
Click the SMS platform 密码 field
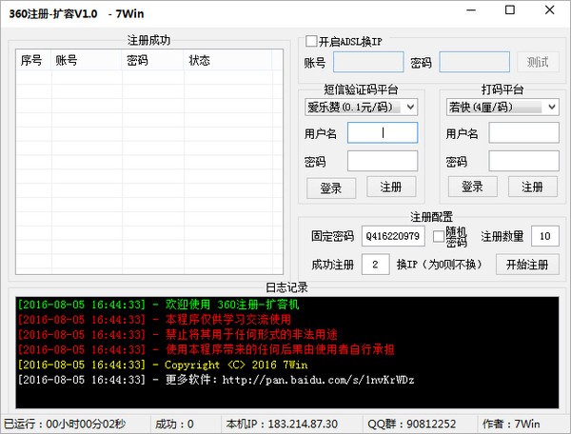click(x=382, y=161)
